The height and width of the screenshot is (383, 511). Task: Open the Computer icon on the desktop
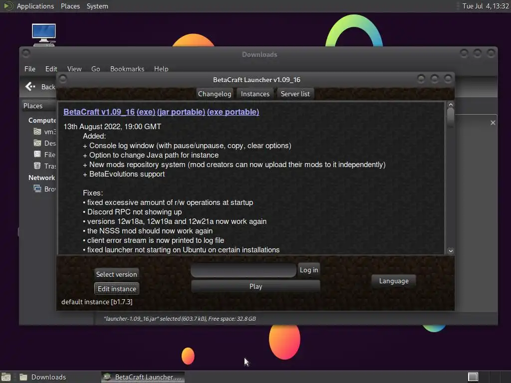pos(44,34)
